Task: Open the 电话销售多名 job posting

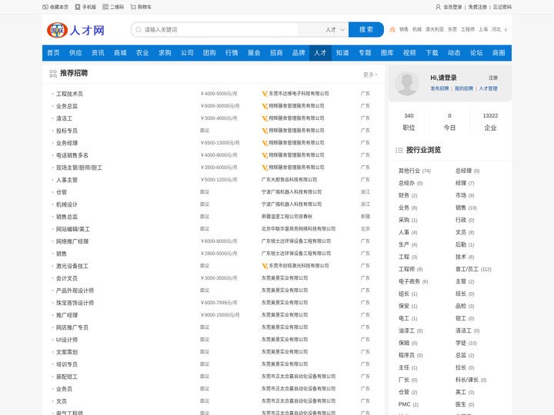Action: pyautogui.click(x=72, y=155)
